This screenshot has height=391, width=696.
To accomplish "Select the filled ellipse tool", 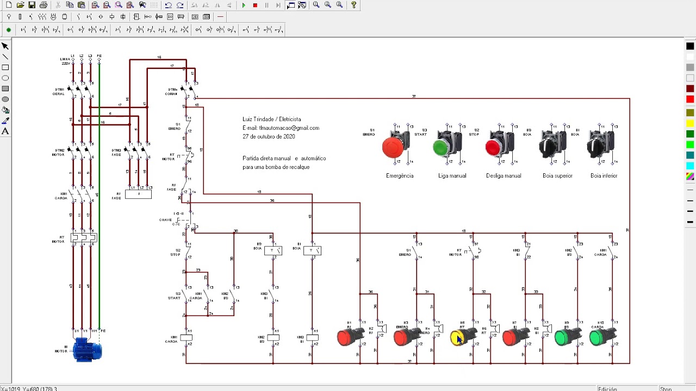I will tap(5, 99).
